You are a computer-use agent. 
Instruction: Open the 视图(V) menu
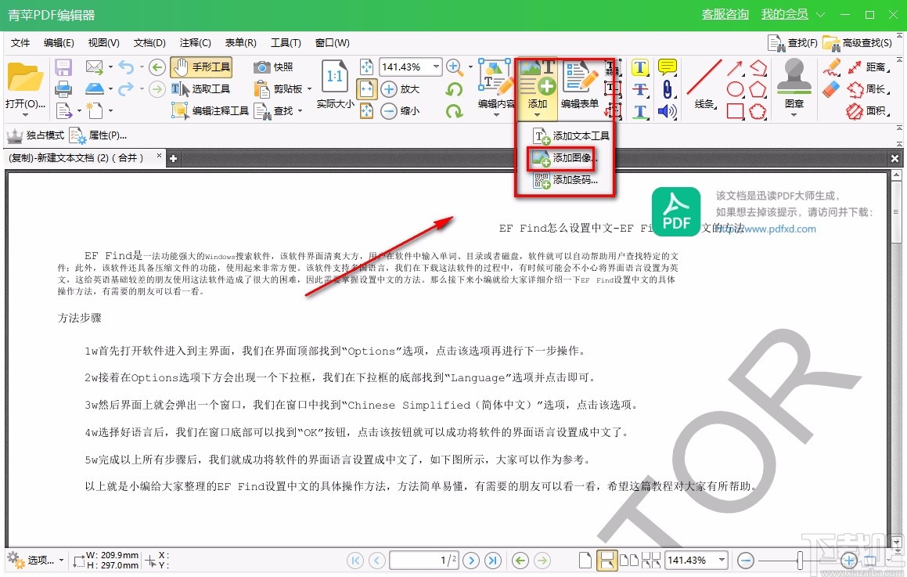pos(103,43)
